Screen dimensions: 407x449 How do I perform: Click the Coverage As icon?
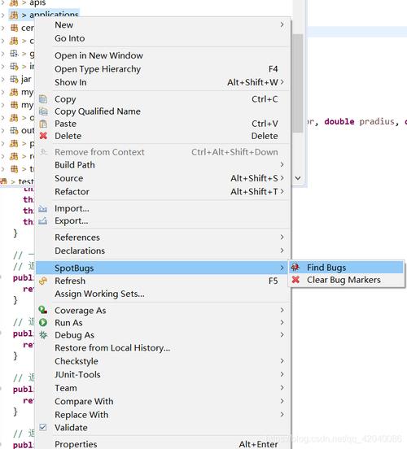pyautogui.click(x=43, y=310)
